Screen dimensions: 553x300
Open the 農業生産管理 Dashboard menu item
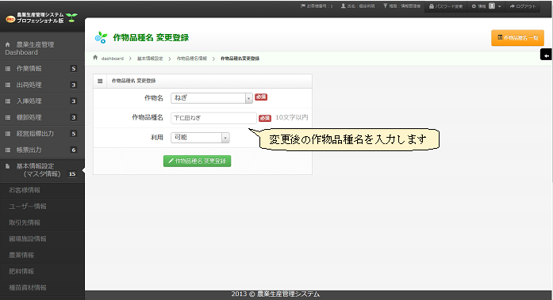click(42, 48)
